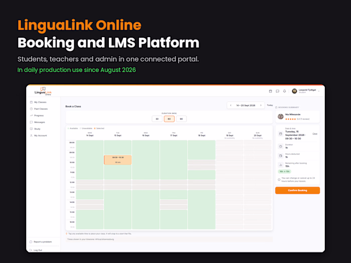Expand the Leopold Tydigat user menu chevron
The width and height of the screenshot is (351, 263).
click(319, 91)
